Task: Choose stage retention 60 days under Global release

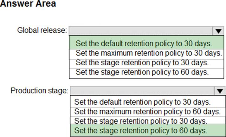Action: tap(142, 72)
